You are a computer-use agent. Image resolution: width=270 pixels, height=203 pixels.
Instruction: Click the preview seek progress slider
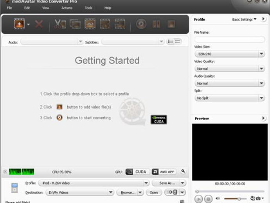(x=230, y=192)
